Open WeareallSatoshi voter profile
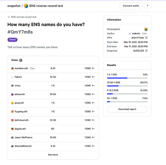 (x=23, y=146)
